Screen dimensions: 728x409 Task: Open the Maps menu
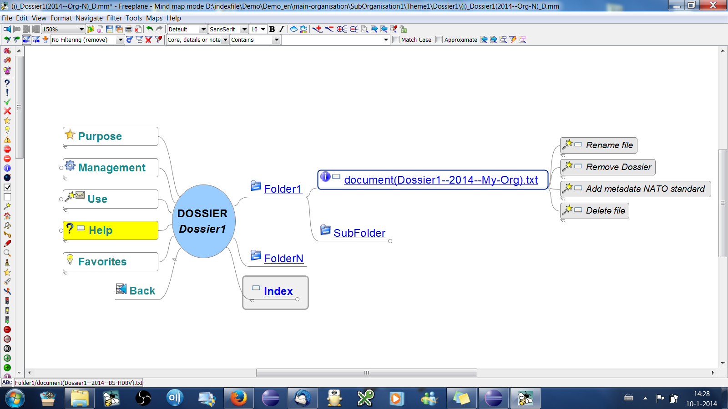click(154, 18)
